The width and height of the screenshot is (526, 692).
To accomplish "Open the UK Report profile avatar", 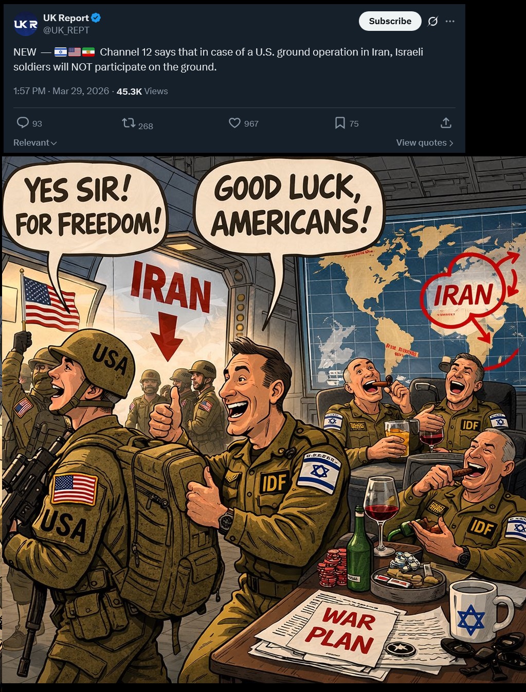I will click(x=25, y=24).
